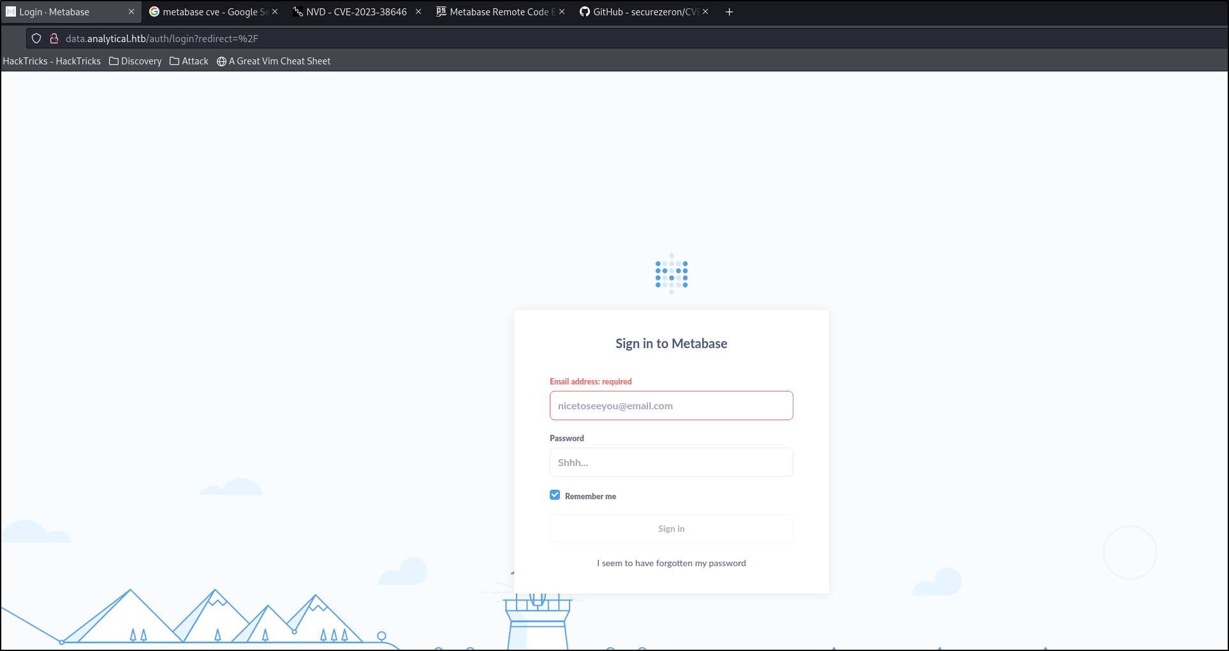1229x651 pixels.
Task: Switch to the GitHub - securezeron tab
Action: (645, 12)
